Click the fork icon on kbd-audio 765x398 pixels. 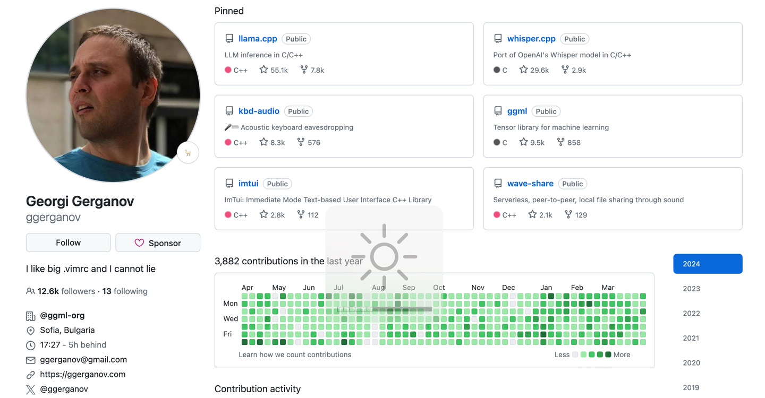click(x=301, y=142)
